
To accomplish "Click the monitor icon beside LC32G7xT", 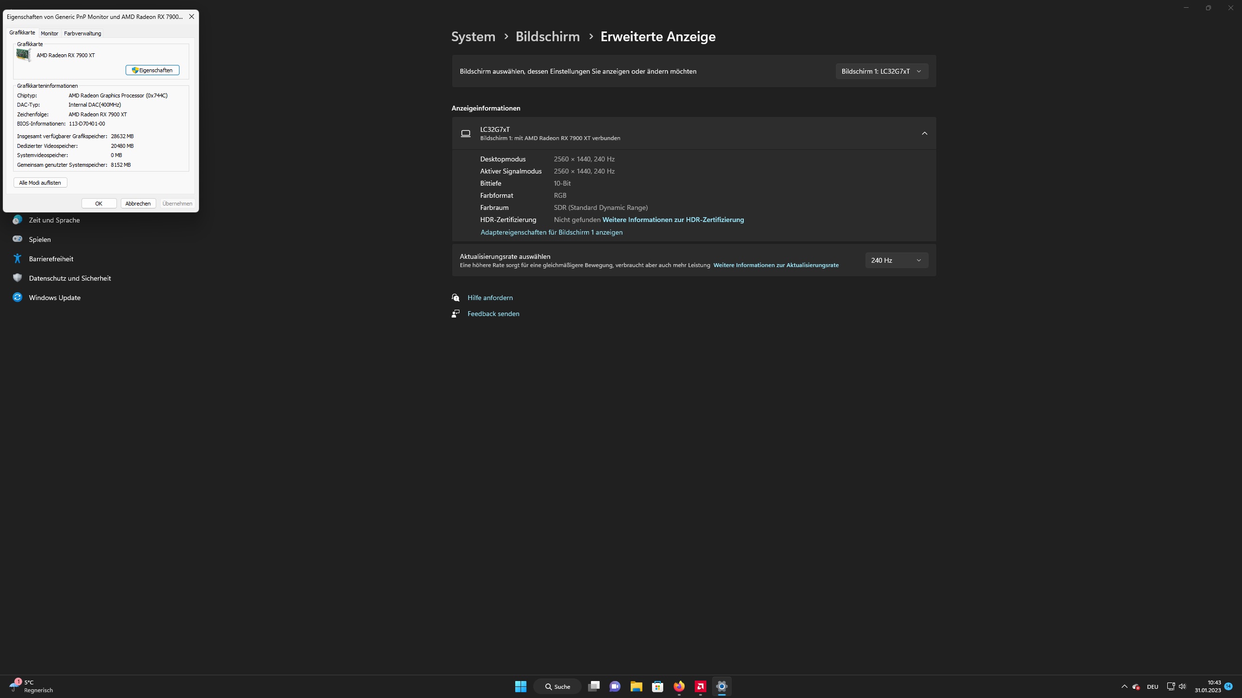I will [466, 133].
